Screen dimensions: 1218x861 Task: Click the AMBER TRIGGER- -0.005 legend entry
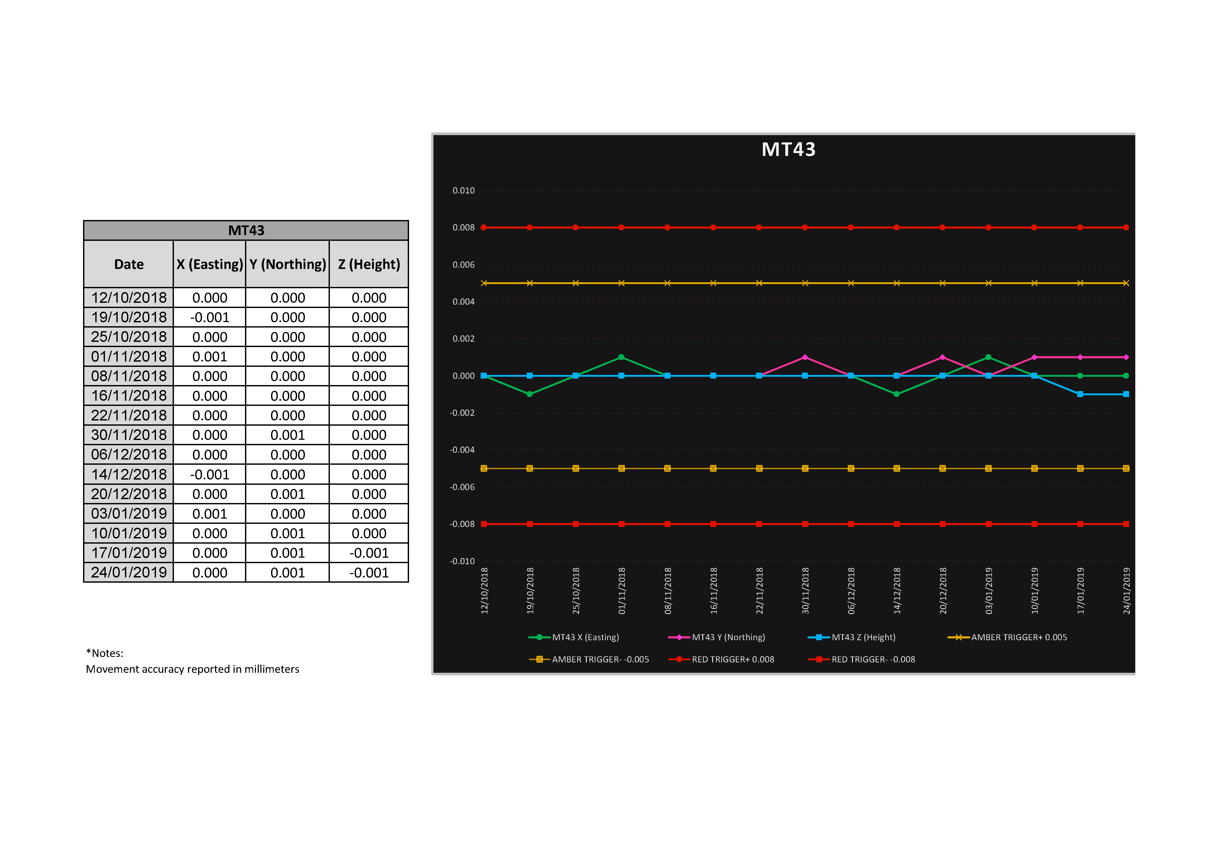pyautogui.click(x=589, y=659)
